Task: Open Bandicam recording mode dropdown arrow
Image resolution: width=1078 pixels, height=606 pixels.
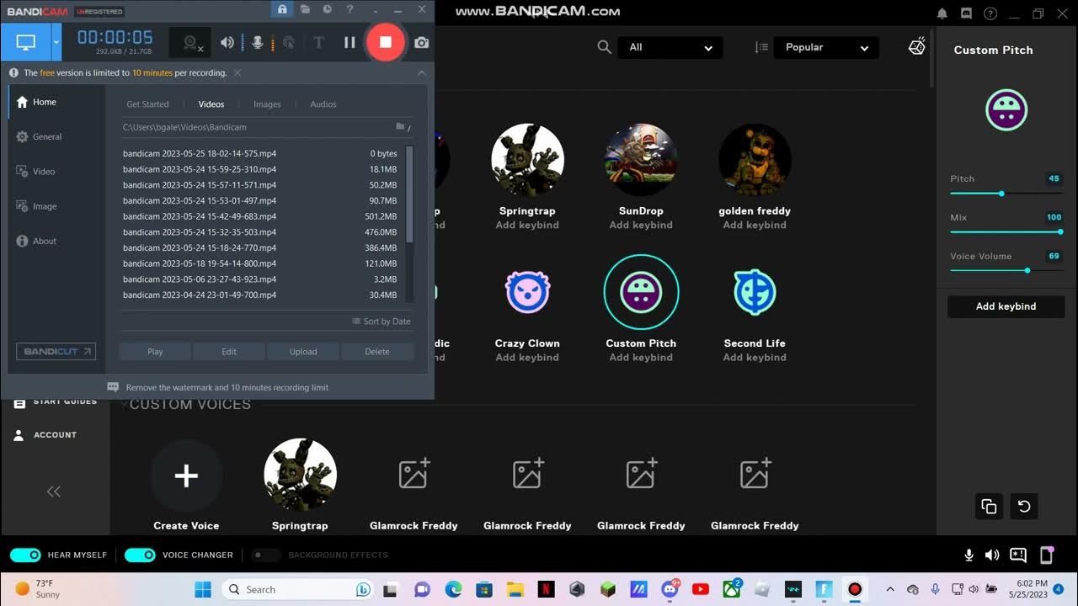Action: (x=56, y=42)
